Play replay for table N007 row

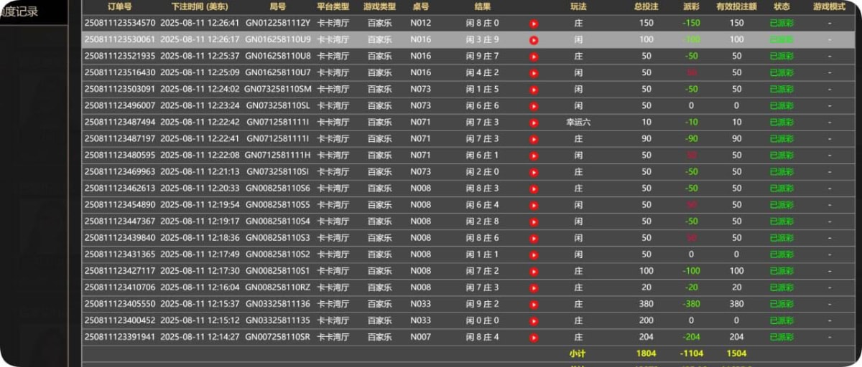pyautogui.click(x=534, y=338)
